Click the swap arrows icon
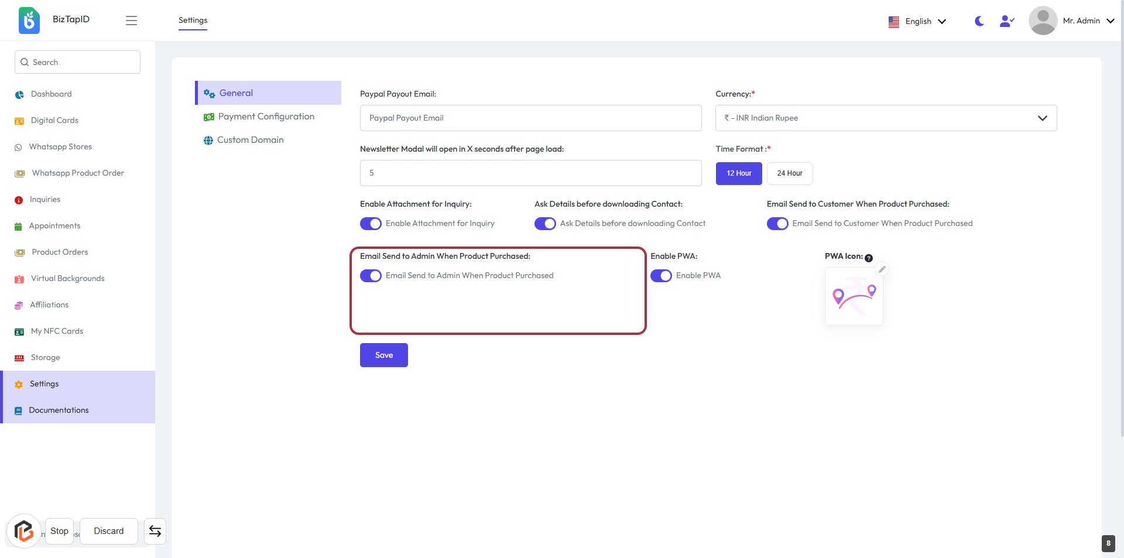 155,531
